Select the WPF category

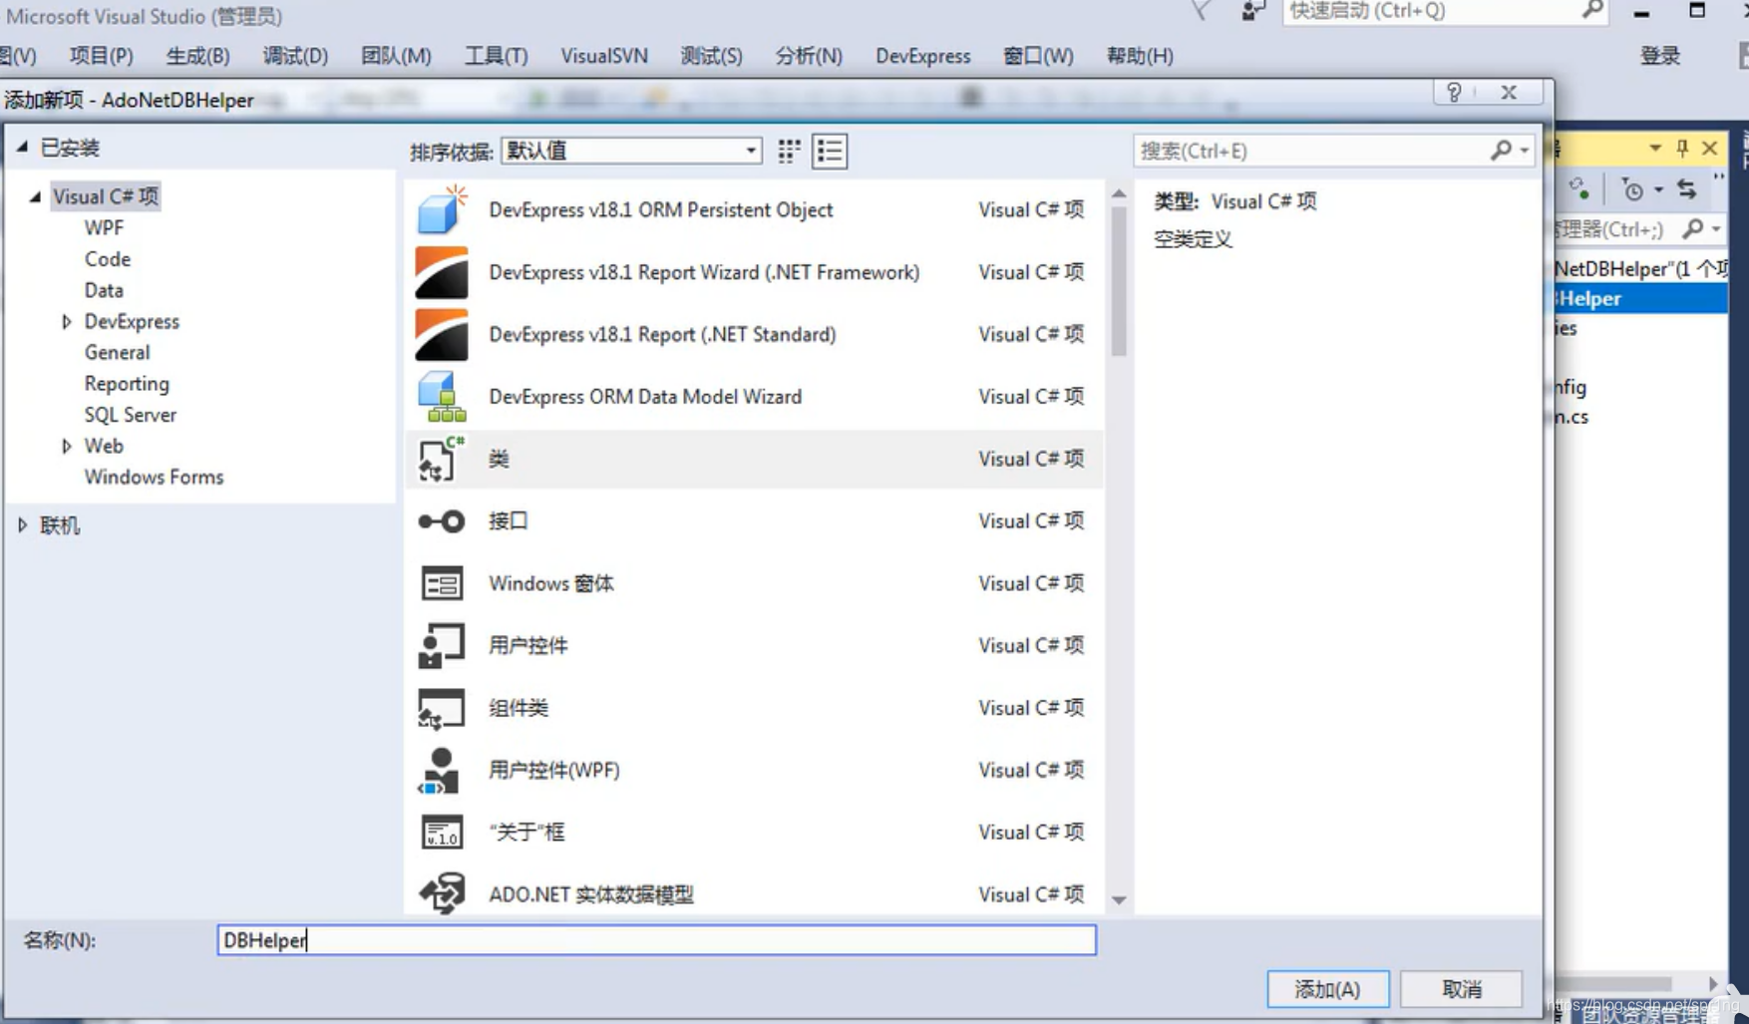(104, 228)
